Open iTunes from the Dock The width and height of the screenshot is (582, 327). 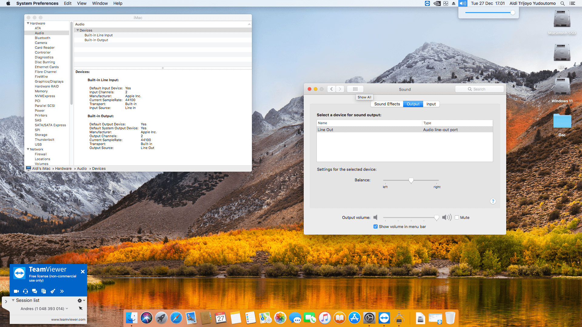tap(325, 318)
